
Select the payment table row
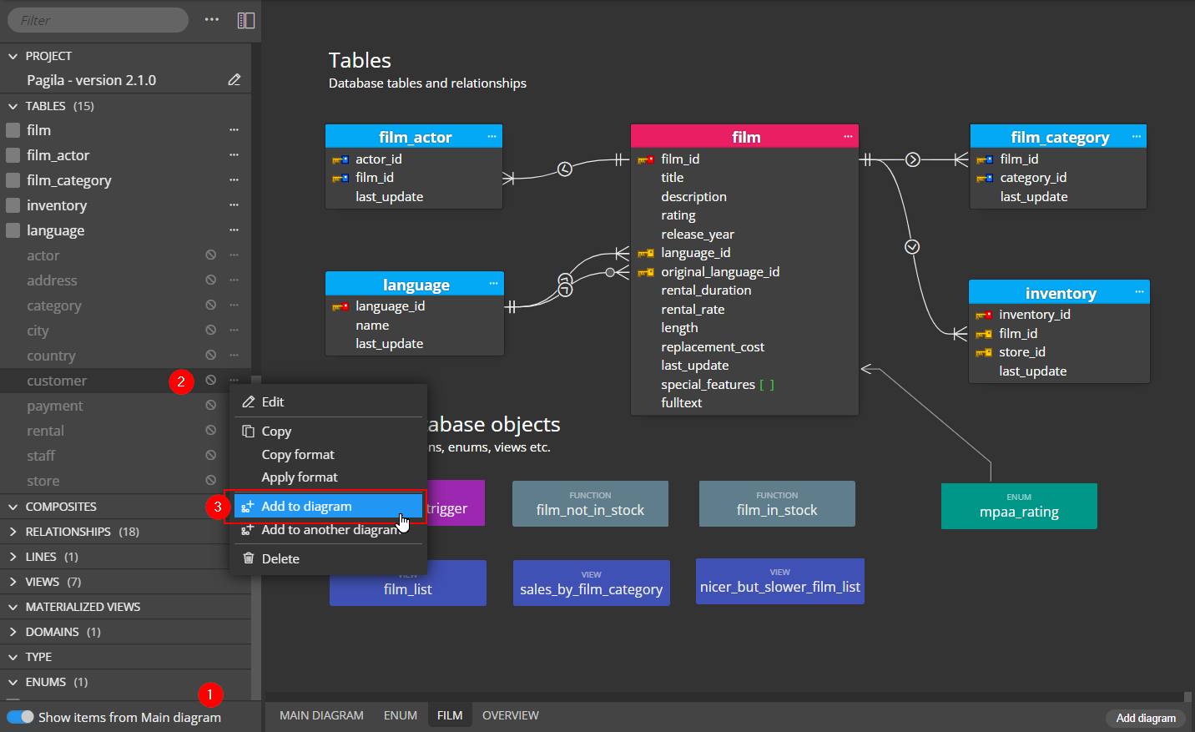click(125, 406)
